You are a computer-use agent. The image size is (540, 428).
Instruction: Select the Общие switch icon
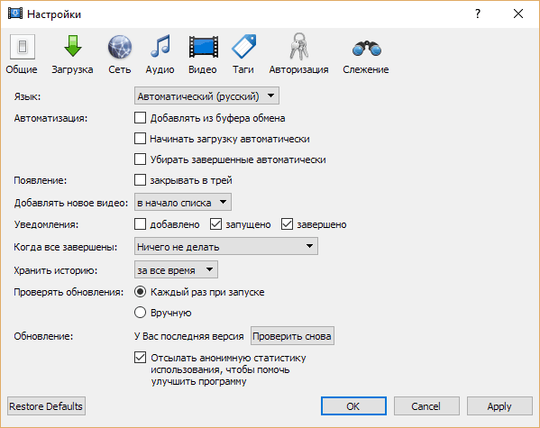(22, 54)
